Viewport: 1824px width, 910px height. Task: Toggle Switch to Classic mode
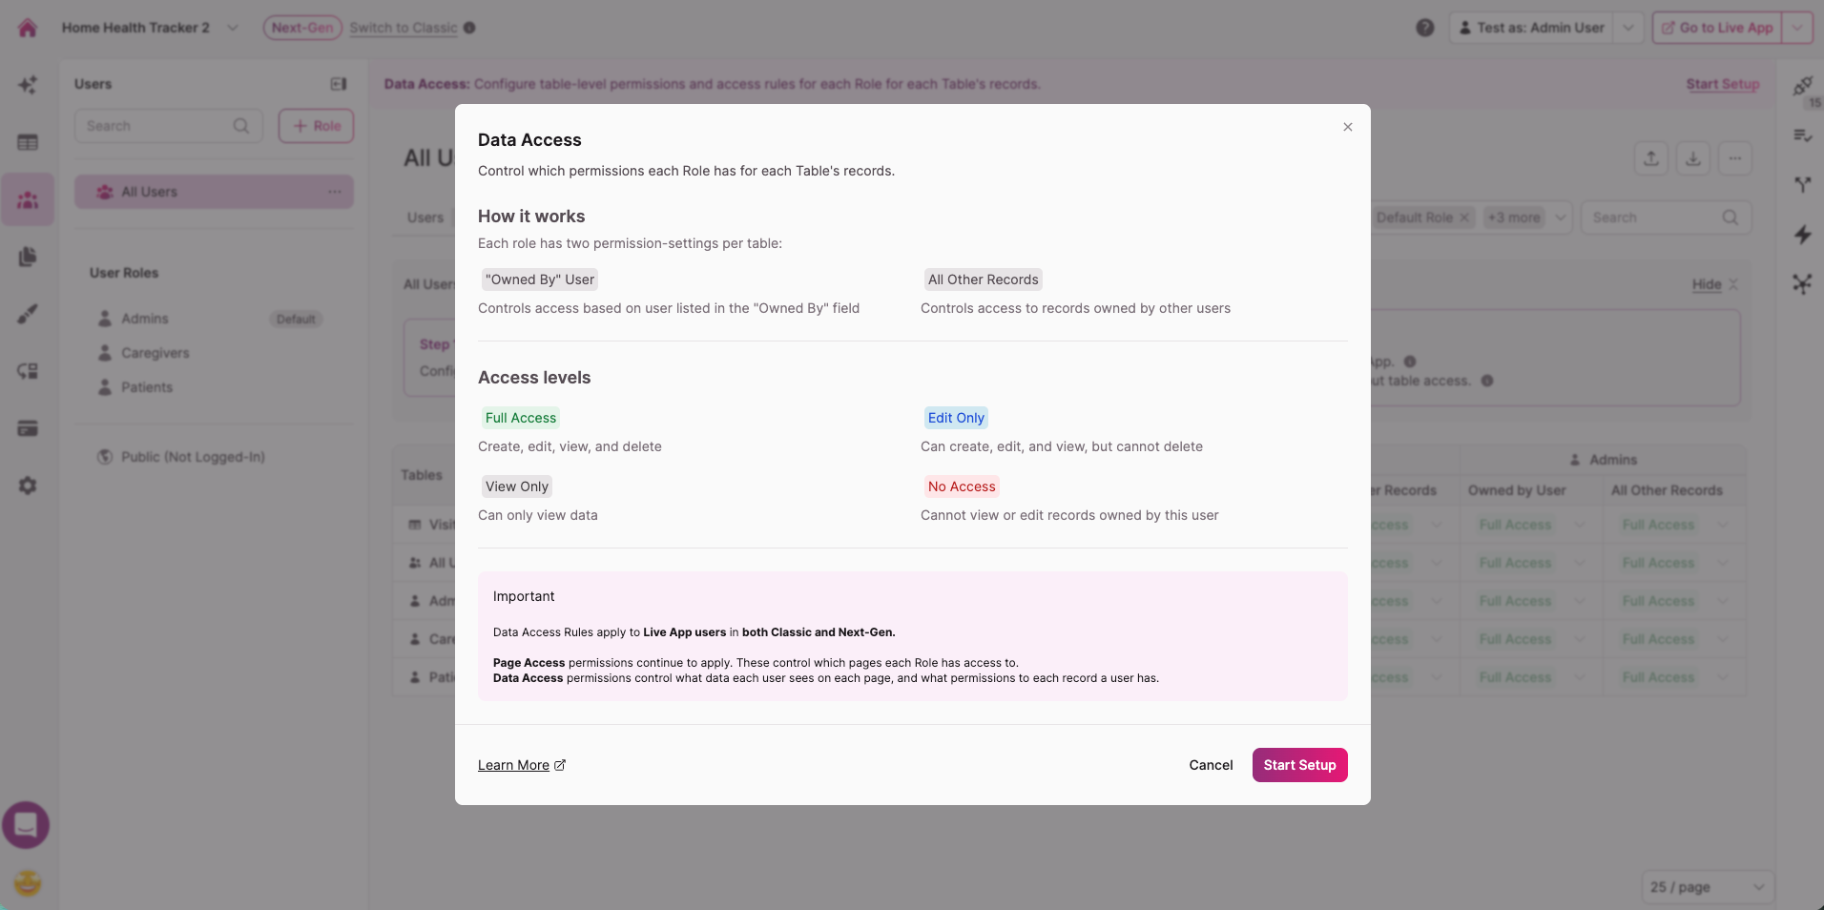[404, 28]
